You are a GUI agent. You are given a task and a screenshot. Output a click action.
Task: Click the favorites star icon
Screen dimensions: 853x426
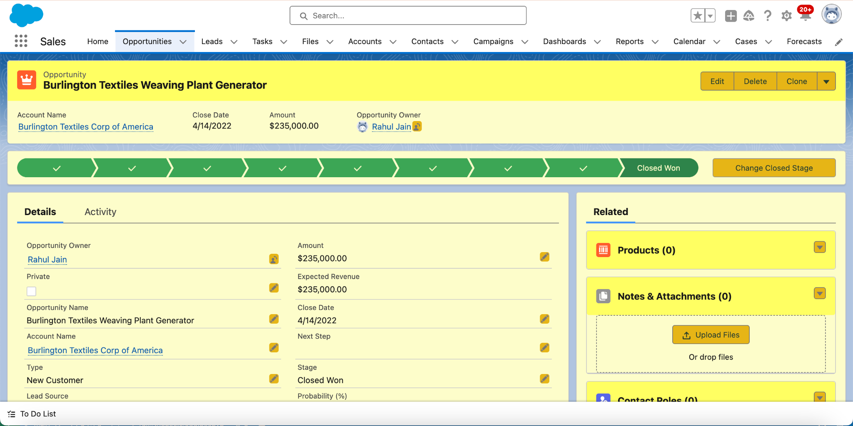tap(698, 16)
